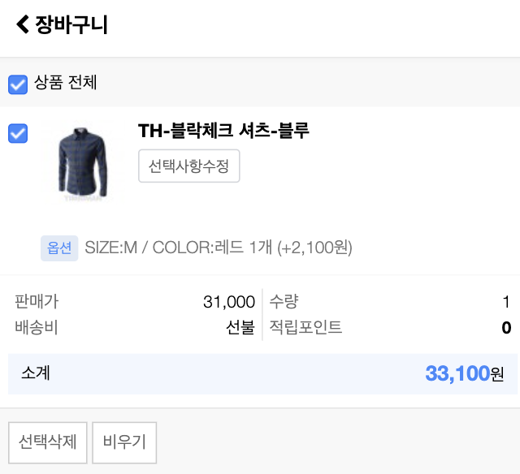The width and height of the screenshot is (520, 474).
Task: Click the 장바구니 page title
Action: 71,24
